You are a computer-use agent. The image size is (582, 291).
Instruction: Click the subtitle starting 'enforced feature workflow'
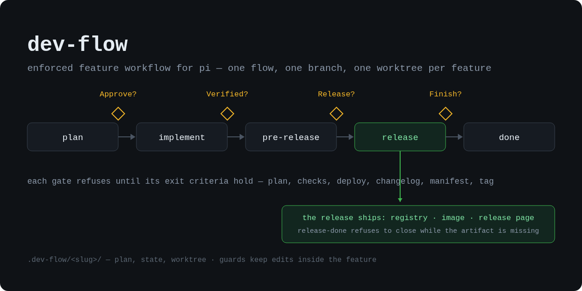pyautogui.click(x=259, y=68)
